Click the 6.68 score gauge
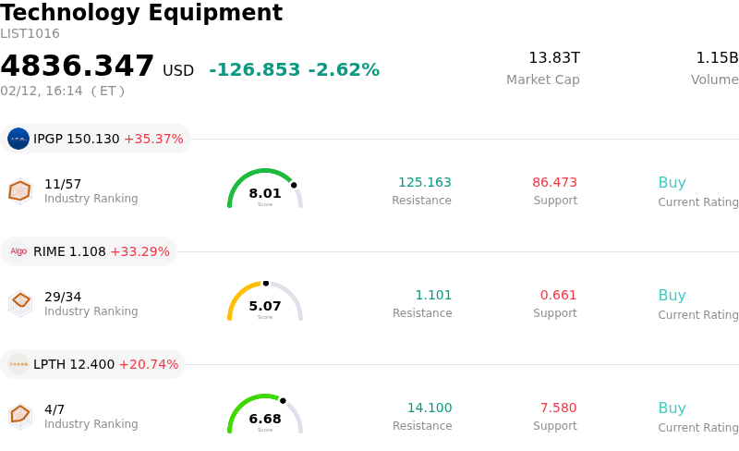Viewport: 739px width, 451px height. click(x=265, y=415)
